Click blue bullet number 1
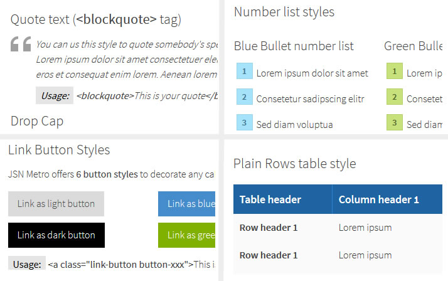 pyautogui.click(x=244, y=71)
